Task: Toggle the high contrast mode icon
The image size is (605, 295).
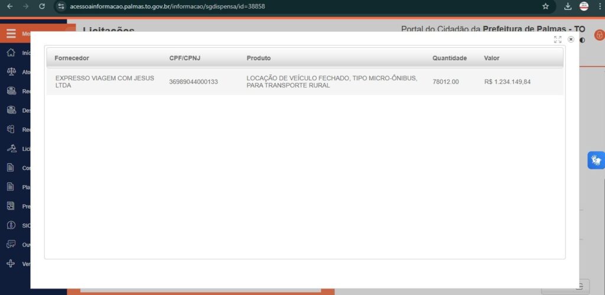Action: 583,40
